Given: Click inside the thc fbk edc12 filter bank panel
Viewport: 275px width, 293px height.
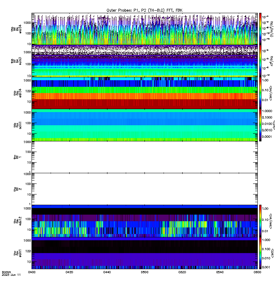Looking at the screenshot, I should coord(144,221).
